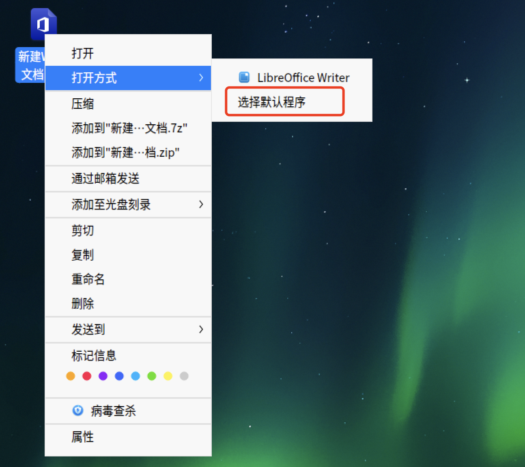Expand the 打开方式 submenu arrow
Viewport: 525px width, 467px height.
[x=201, y=78]
